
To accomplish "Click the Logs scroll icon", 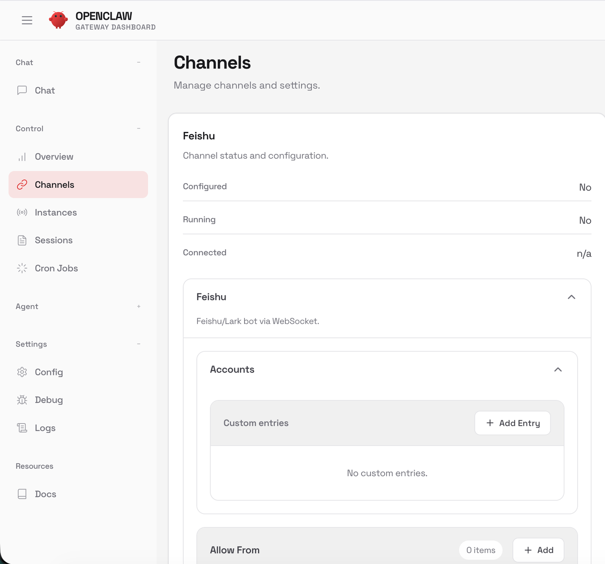I will pyautogui.click(x=22, y=428).
